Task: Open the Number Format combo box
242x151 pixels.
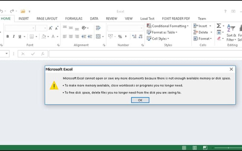Action: pos(125,28)
